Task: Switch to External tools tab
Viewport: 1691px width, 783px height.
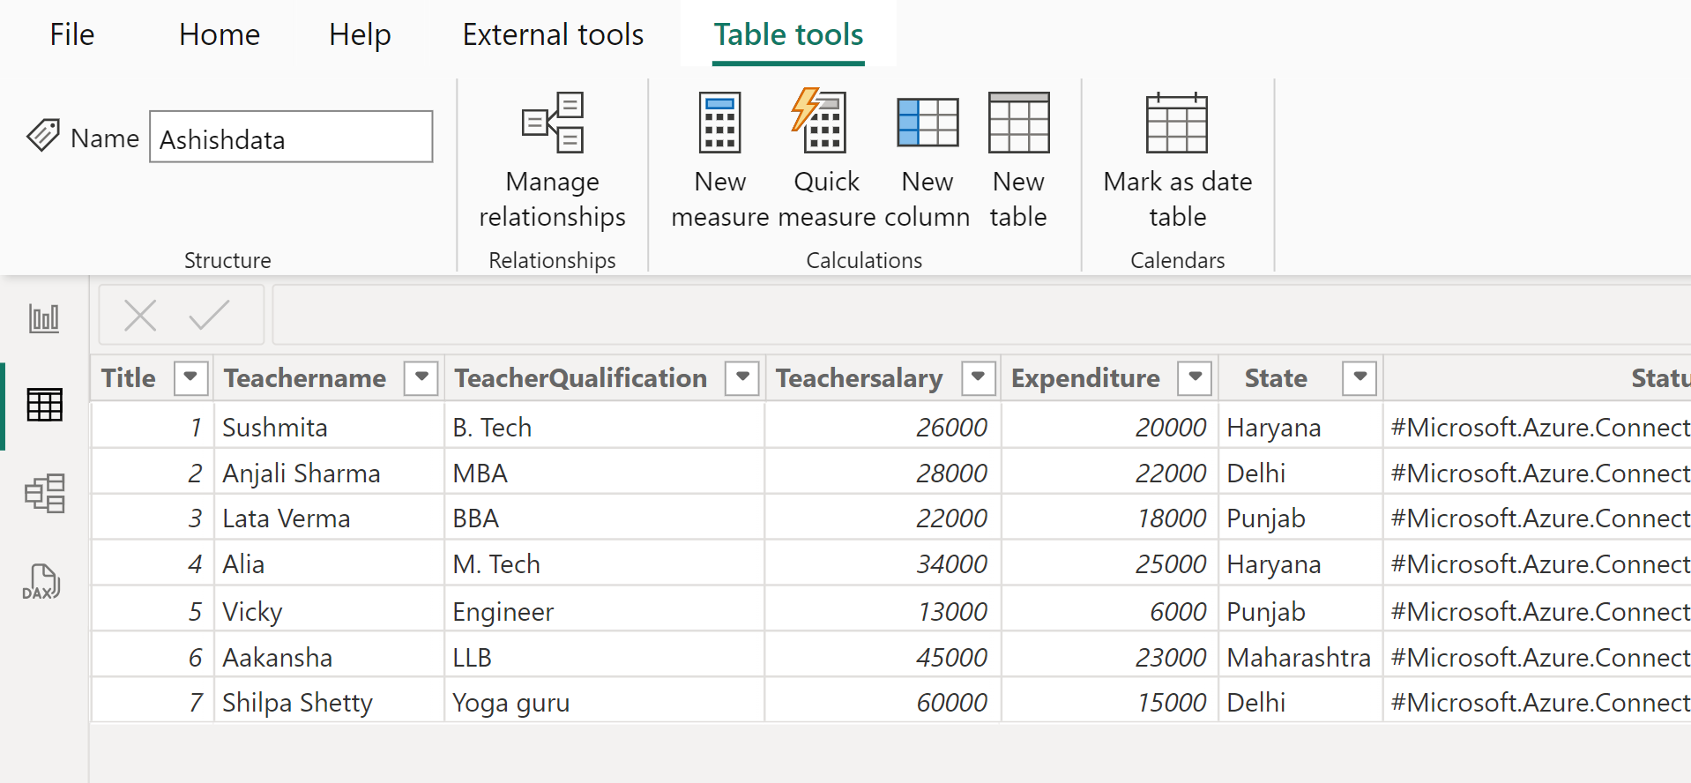Action: 553,34
